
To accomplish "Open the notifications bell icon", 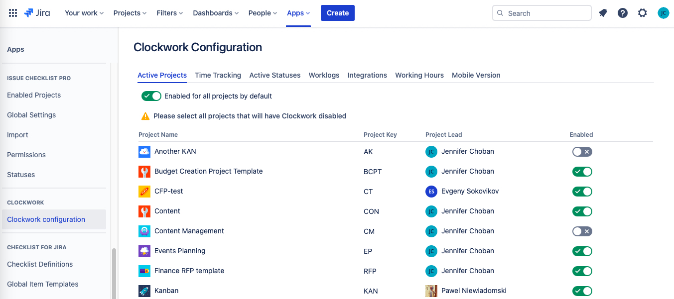I will (x=603, y=13).
